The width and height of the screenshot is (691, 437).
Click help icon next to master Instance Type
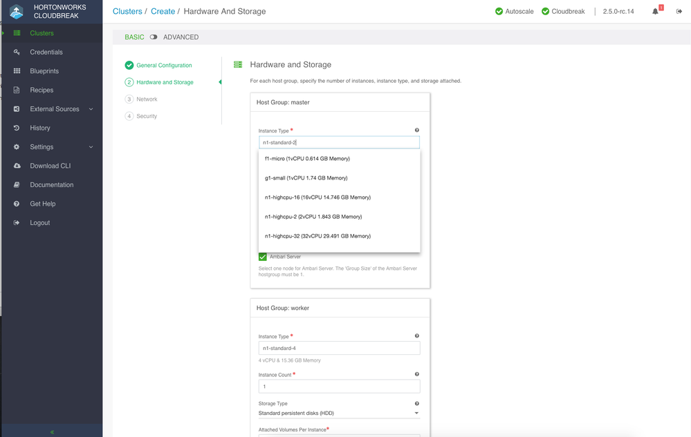click(x=416, y=130)
